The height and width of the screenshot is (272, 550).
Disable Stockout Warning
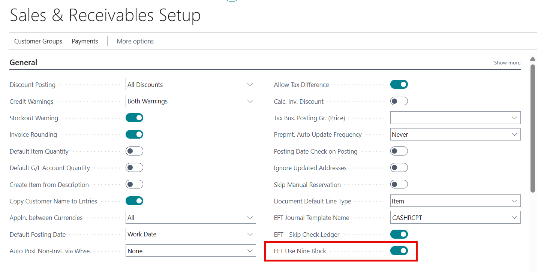[x=134, y=117]
